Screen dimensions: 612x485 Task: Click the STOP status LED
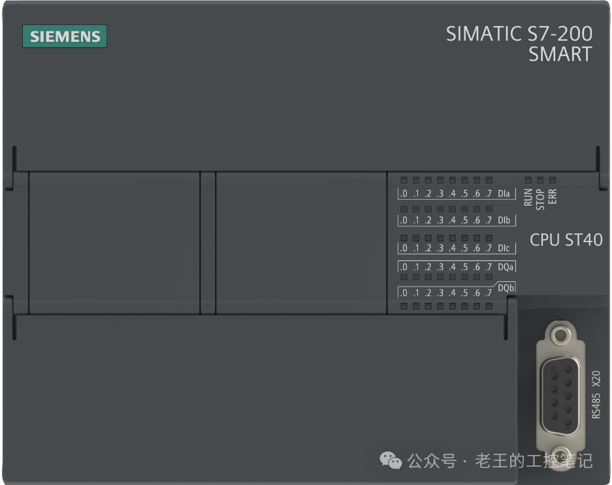coord(541,180)
